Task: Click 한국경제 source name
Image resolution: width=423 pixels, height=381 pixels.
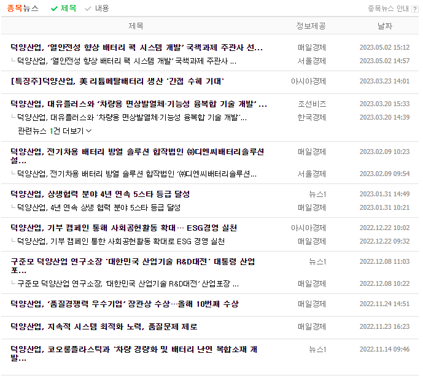Action: point(312,117)
